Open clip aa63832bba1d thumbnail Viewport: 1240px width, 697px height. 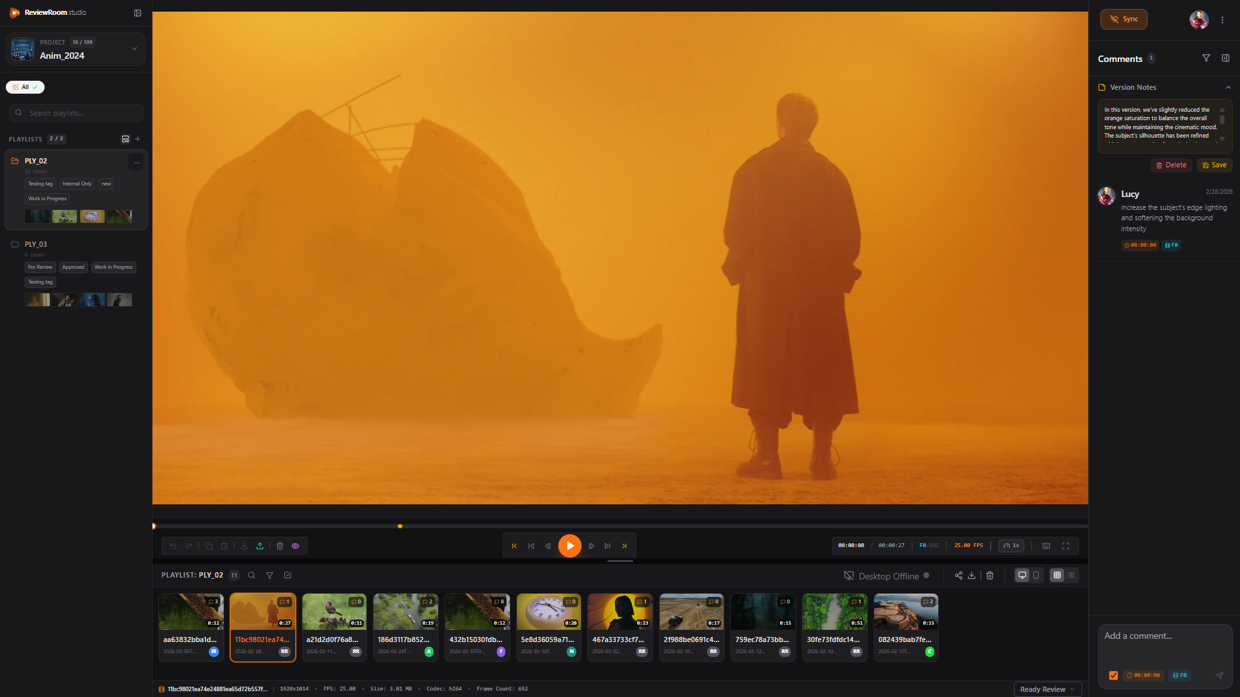click(191, 612)
